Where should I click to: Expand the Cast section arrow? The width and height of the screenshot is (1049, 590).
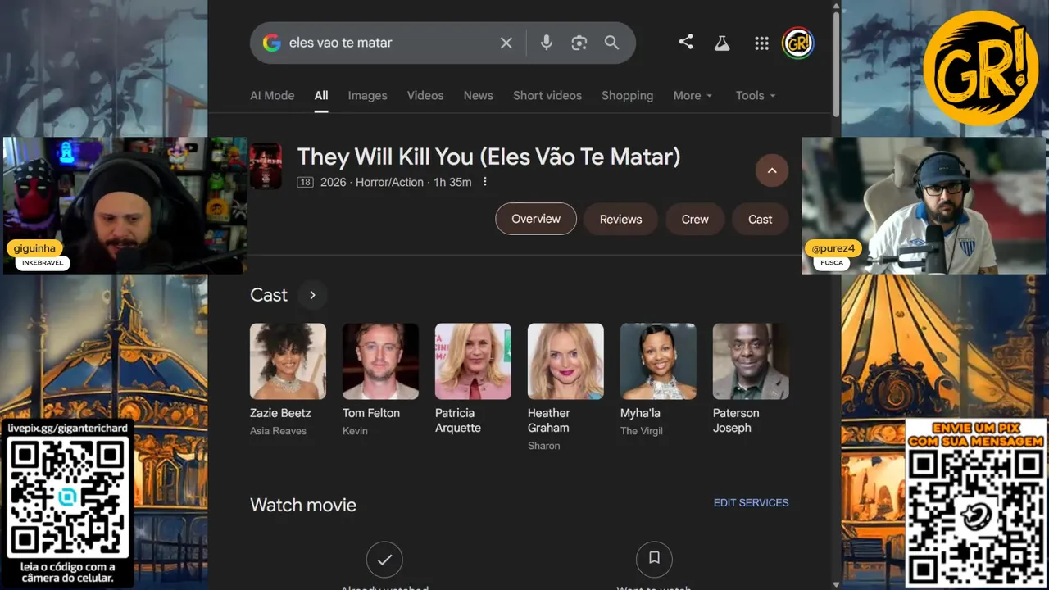coord(312,295)
